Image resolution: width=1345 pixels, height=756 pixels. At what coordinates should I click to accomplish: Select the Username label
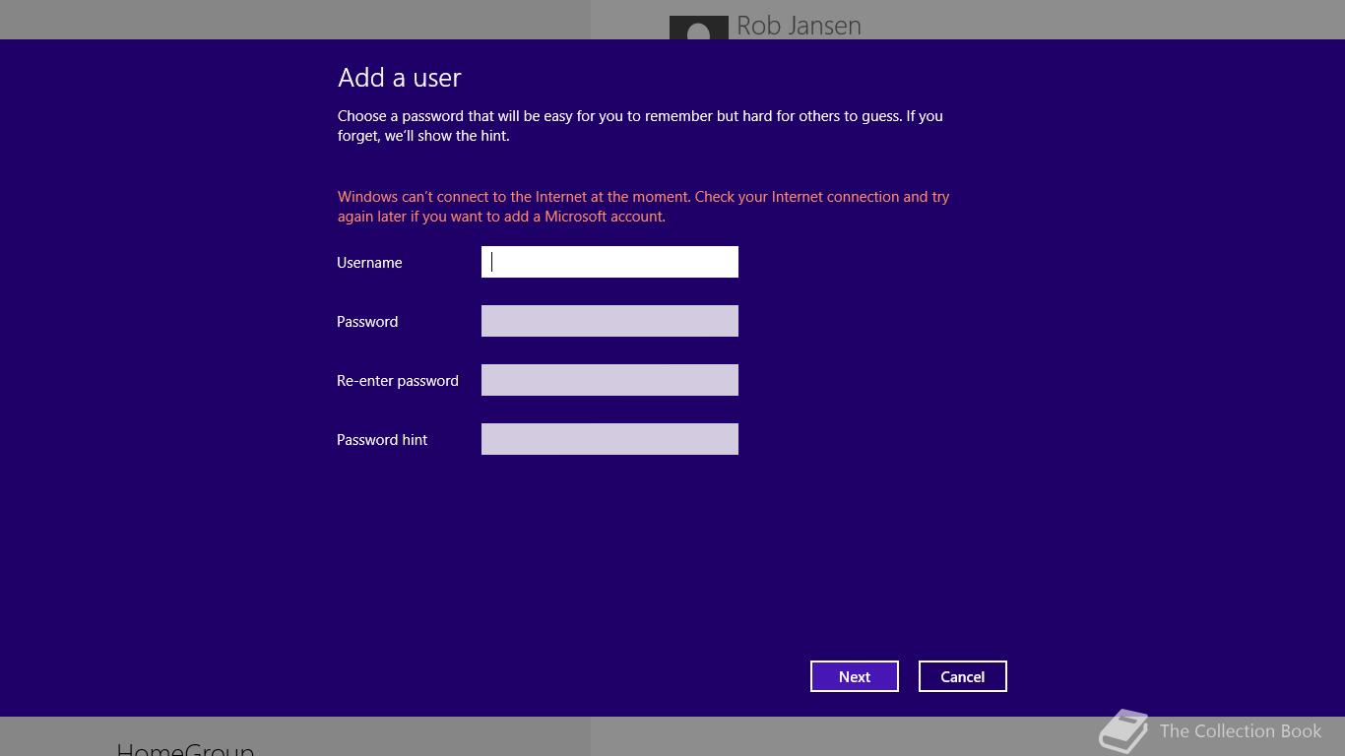tap(369, 263)
